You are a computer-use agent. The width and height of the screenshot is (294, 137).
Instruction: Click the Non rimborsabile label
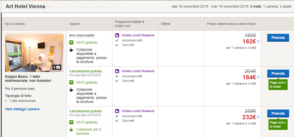82,35
